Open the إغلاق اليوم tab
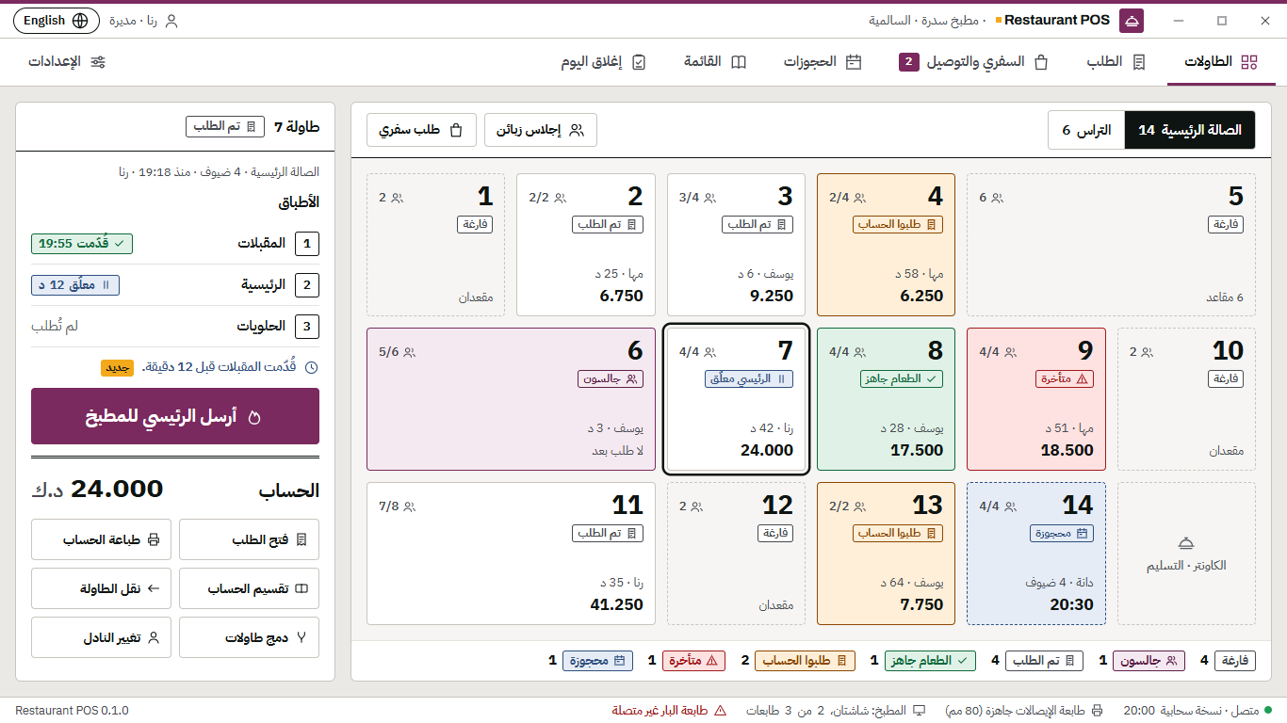The width and height of the screenshot is (1287, 723). 603,62
